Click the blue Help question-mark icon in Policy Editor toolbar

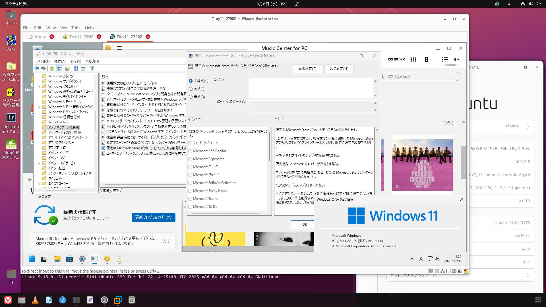tap(76, 69)
